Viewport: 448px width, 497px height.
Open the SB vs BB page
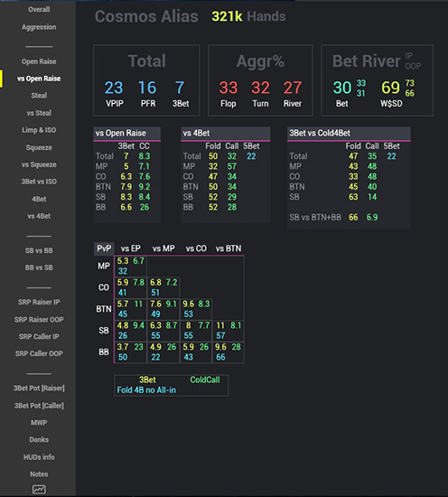(39, 250)
